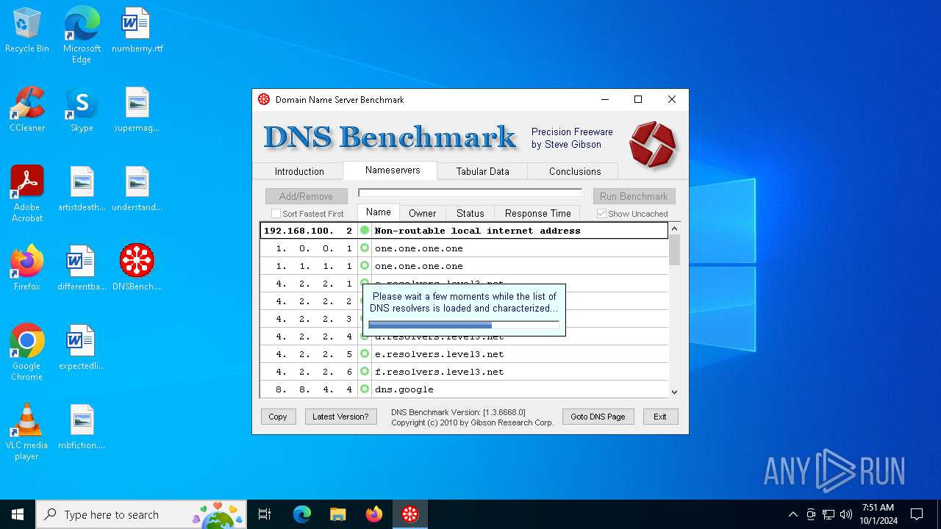Select mbfiction image file on desktop
This screenshot has width=941, height=529.
tap(82, 428)
